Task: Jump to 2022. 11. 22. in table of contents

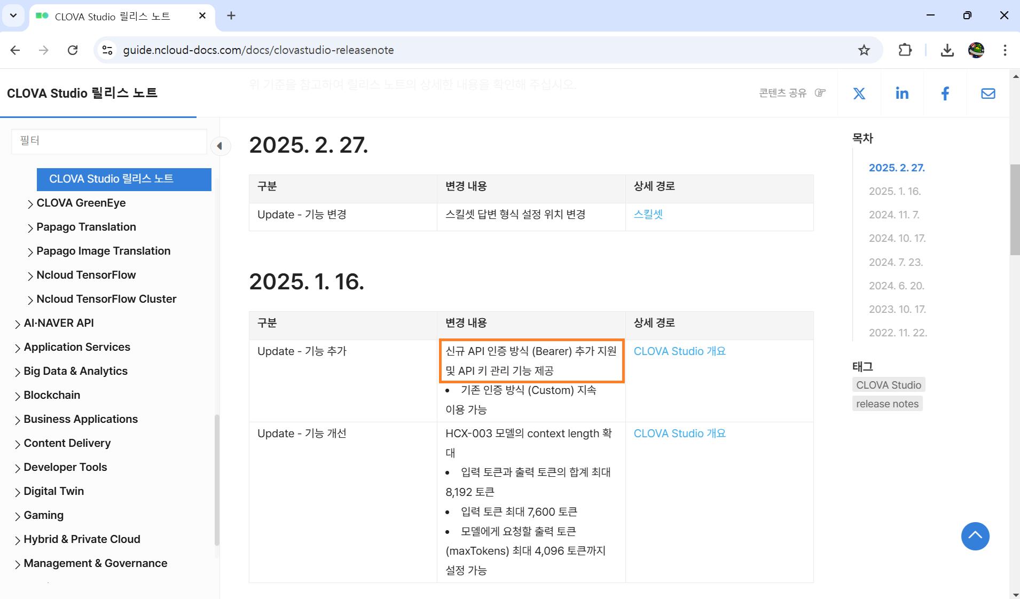Action: [x=898, y=333]
